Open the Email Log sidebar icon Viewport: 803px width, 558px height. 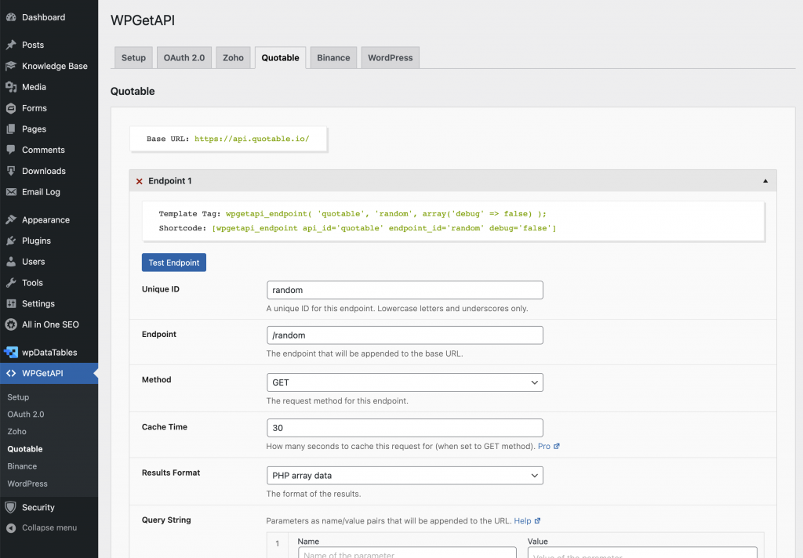(x=11, y=192)
